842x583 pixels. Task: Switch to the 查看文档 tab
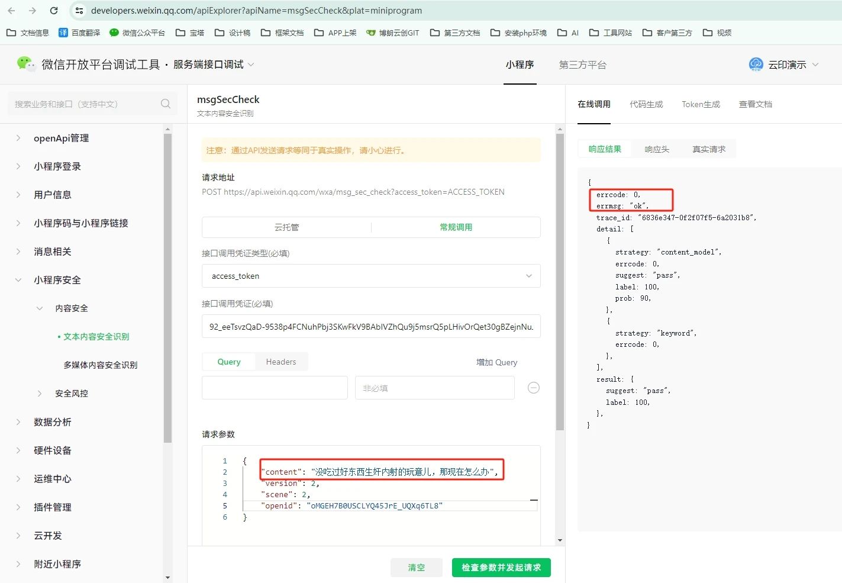[x=755, y=104]
